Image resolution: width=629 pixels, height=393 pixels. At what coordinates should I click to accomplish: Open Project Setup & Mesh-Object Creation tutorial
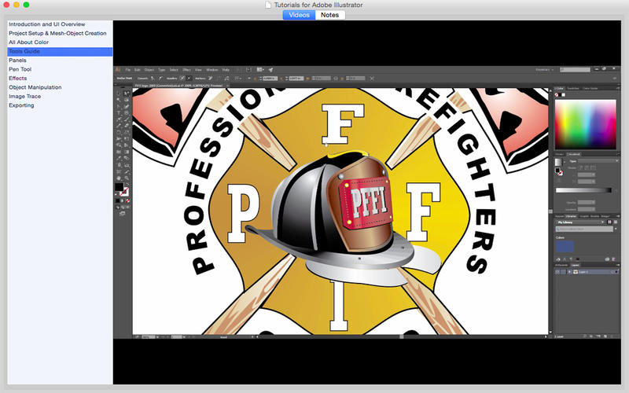[x=57, y=33]
